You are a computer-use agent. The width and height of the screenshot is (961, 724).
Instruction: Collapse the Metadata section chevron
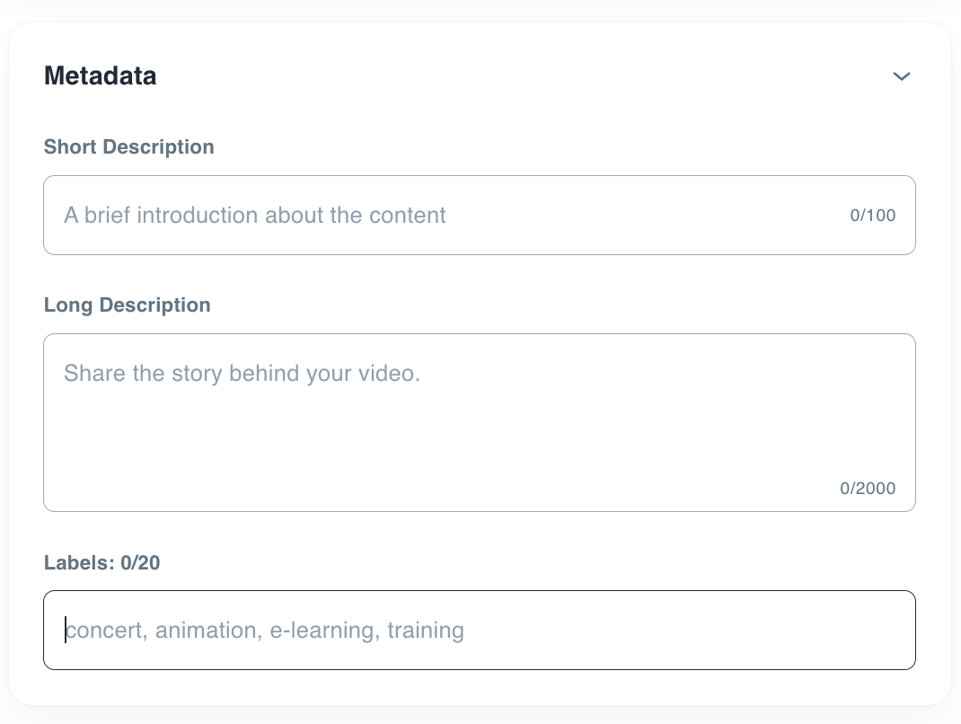click(902, 76)
